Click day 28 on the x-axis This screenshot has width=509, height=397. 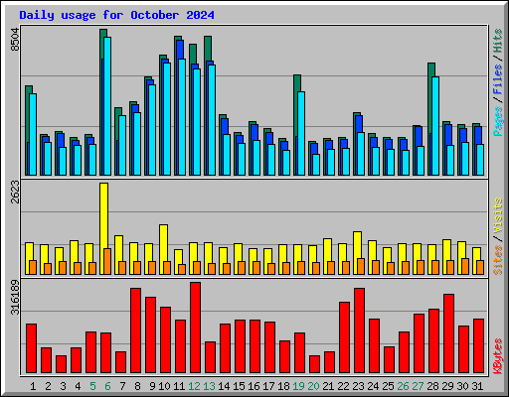pyautogui.click(x=432, y=386)
